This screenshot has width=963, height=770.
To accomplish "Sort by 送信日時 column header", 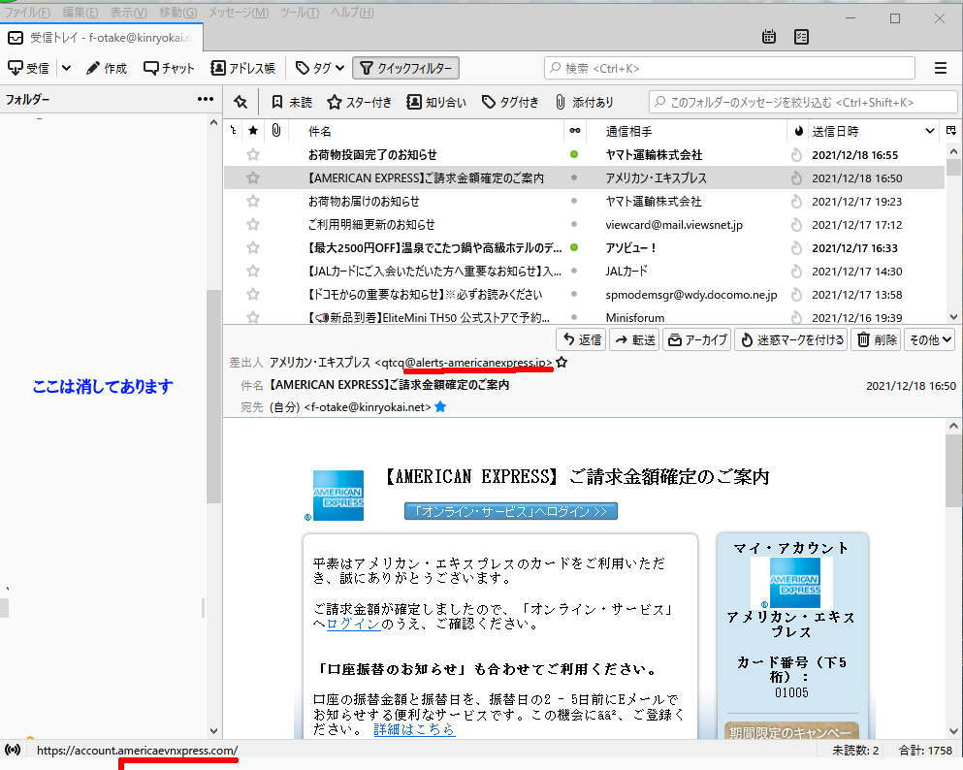I will pos(872,131).
